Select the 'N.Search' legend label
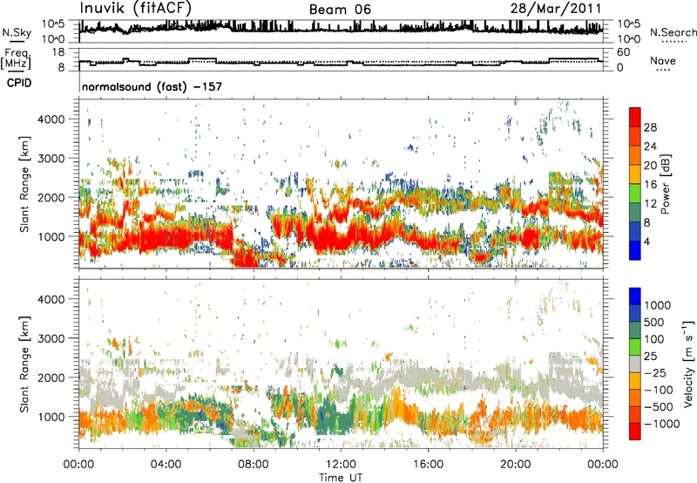The image size is (697, 483). point(673,32)
